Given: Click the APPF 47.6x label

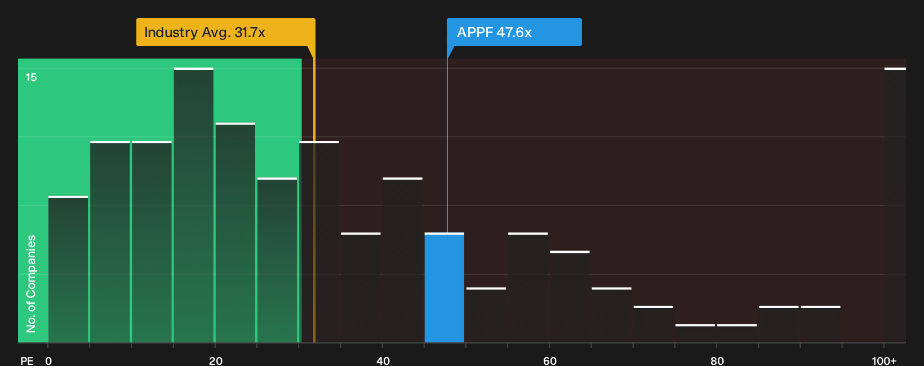Looking at the screenshot, I should coord(514,32).
